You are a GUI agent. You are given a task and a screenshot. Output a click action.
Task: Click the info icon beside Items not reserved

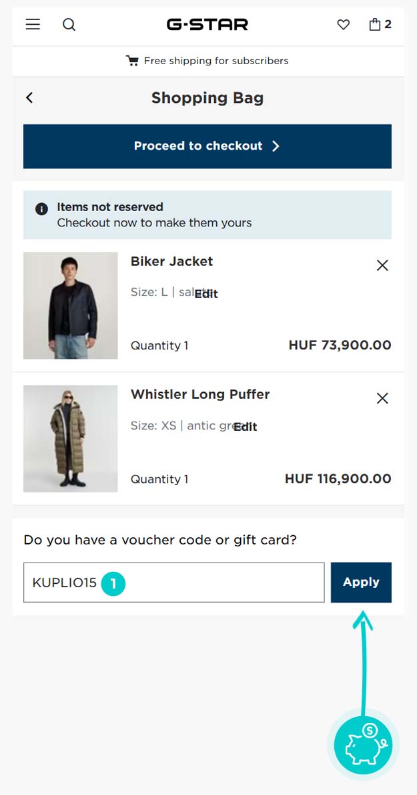[x=41, y=209]
